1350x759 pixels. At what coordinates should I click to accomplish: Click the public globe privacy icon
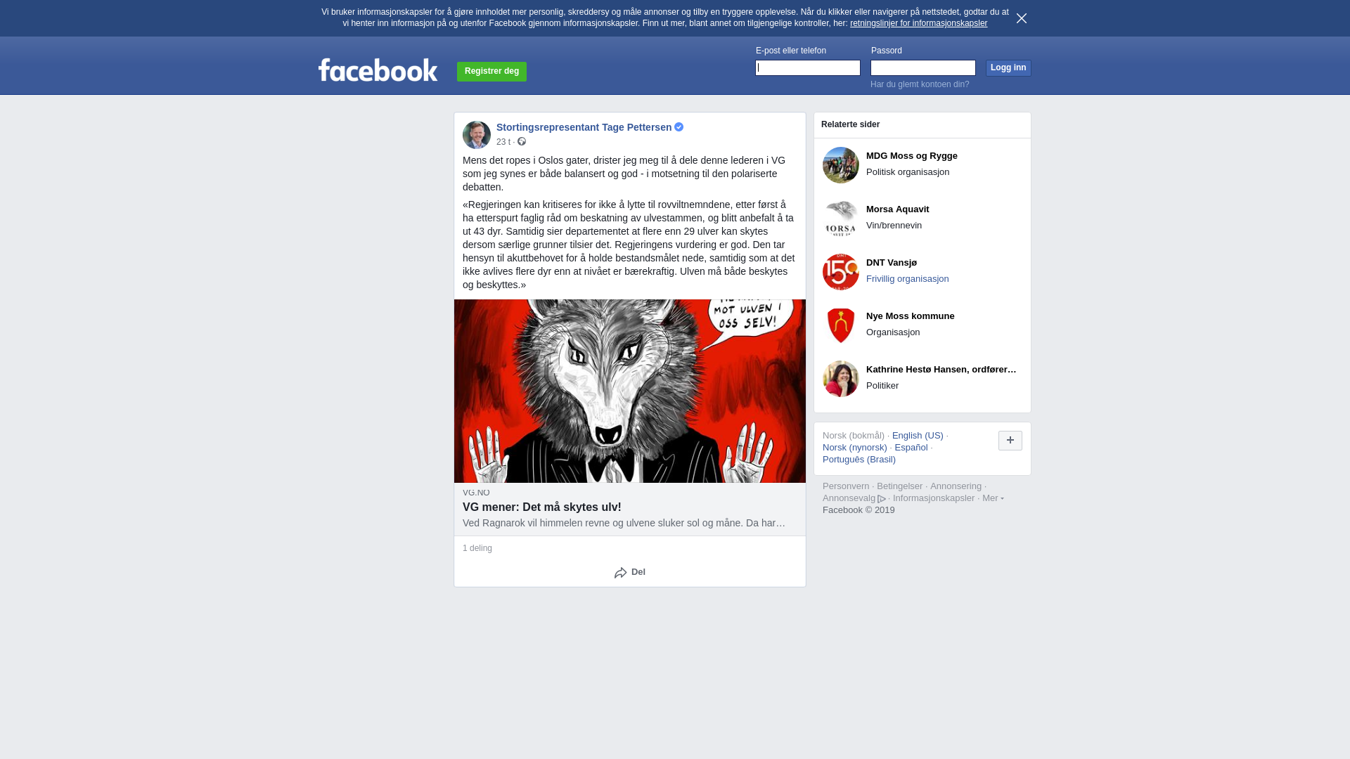pos(522,142)
